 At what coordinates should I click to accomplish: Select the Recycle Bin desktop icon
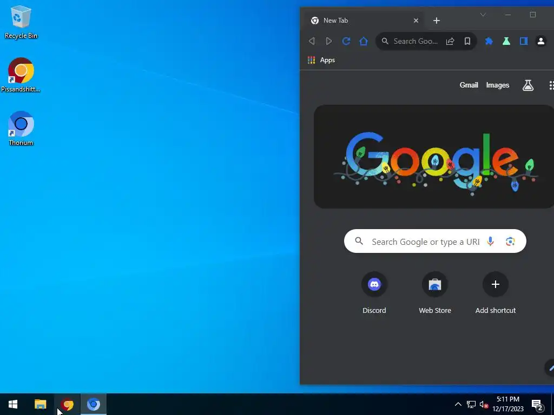click(21, 22)
